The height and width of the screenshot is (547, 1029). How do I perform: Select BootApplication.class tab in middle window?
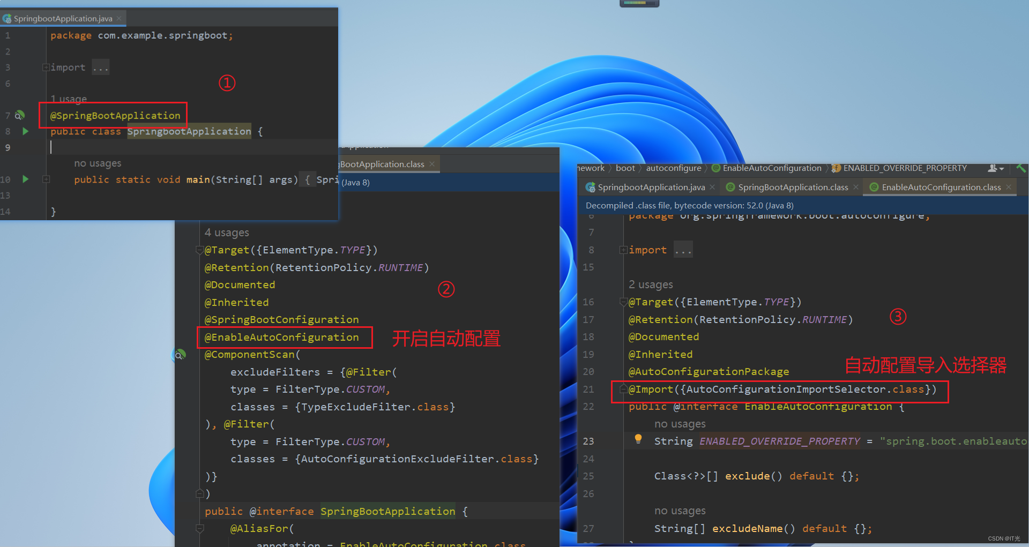click(382, 164)
